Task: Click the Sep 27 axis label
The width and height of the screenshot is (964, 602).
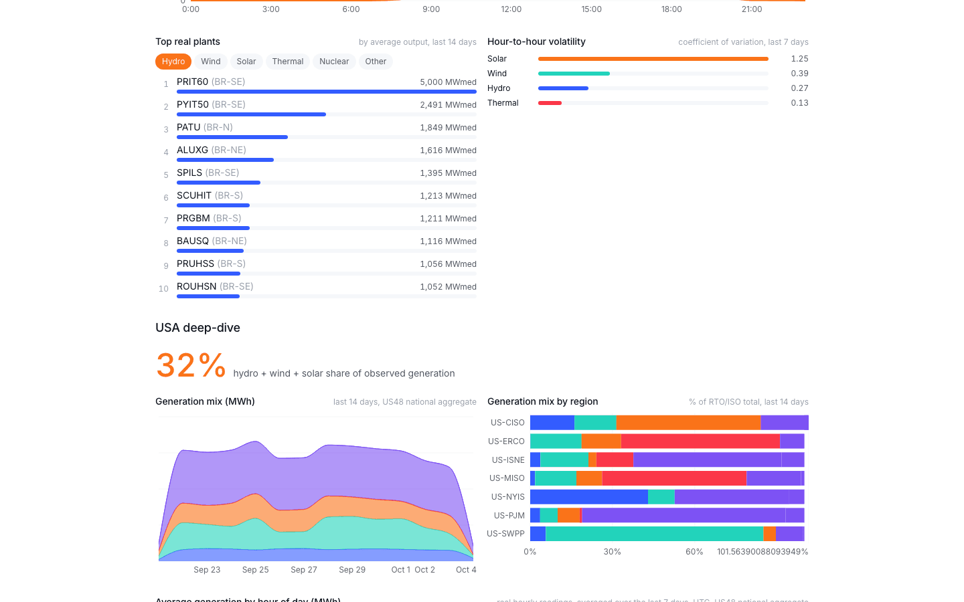Action: point(304,570)
